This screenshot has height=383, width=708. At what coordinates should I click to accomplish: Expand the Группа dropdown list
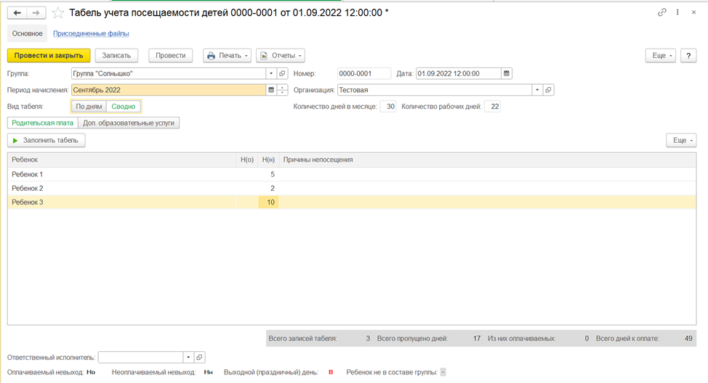point(271,73)
